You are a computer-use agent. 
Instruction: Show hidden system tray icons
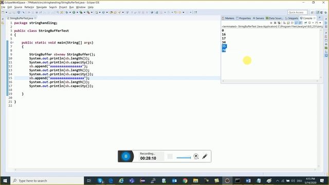point(278,180)
